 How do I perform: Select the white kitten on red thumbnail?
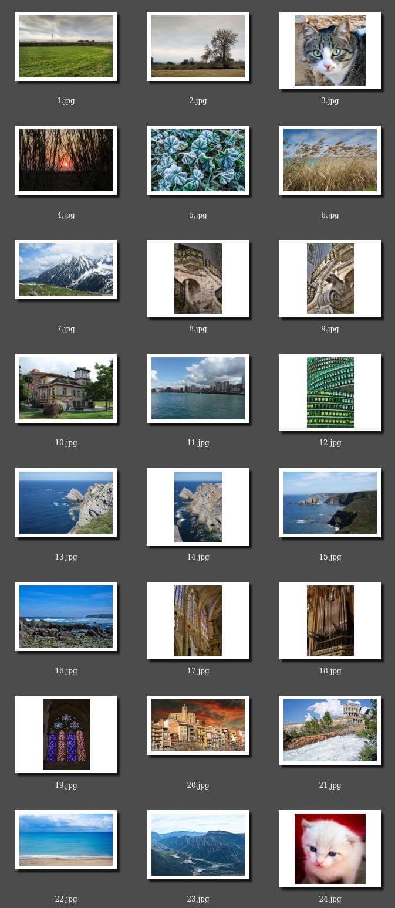click(x=330, y=848)
